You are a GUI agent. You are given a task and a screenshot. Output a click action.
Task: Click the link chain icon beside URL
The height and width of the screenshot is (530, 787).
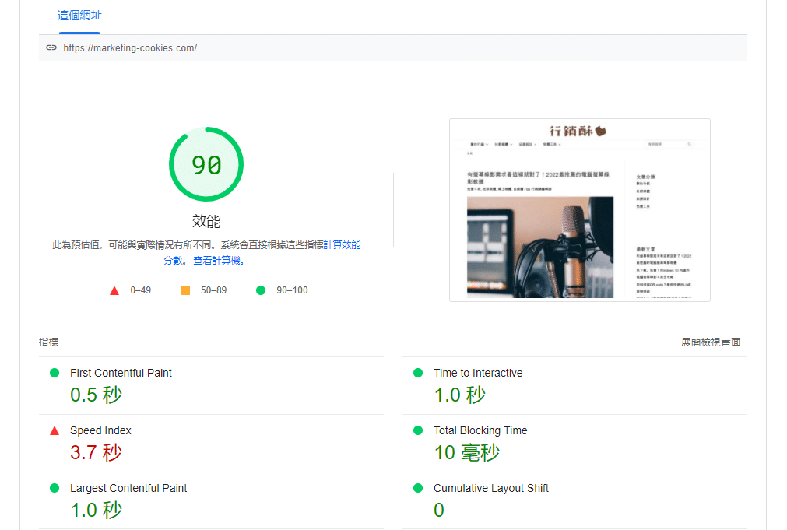[x=51, y=47]
